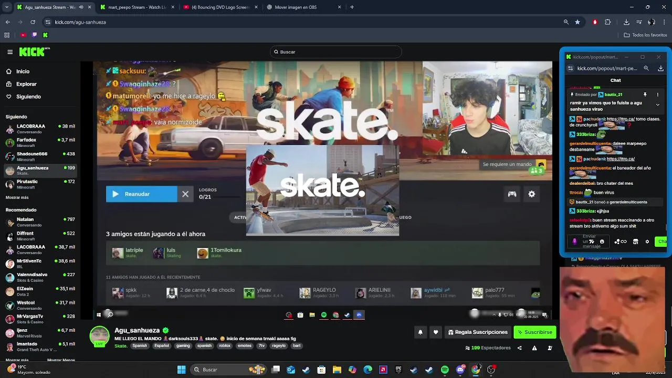Image resolution: width=672 pixels, height=378 pixels.
Task: Mute the Agu_sanhueza tab audio icon
Action: [81, 7]
